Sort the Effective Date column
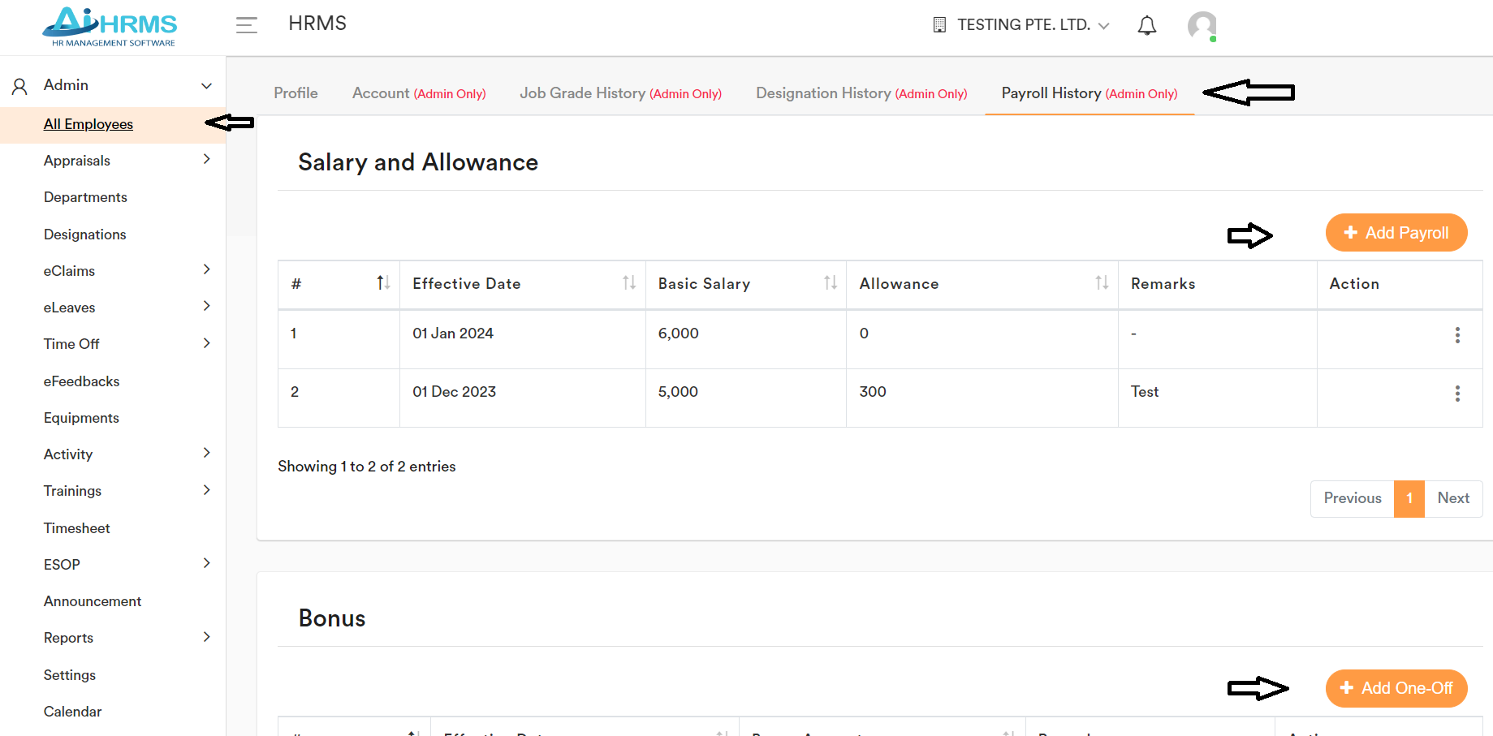 628,282
